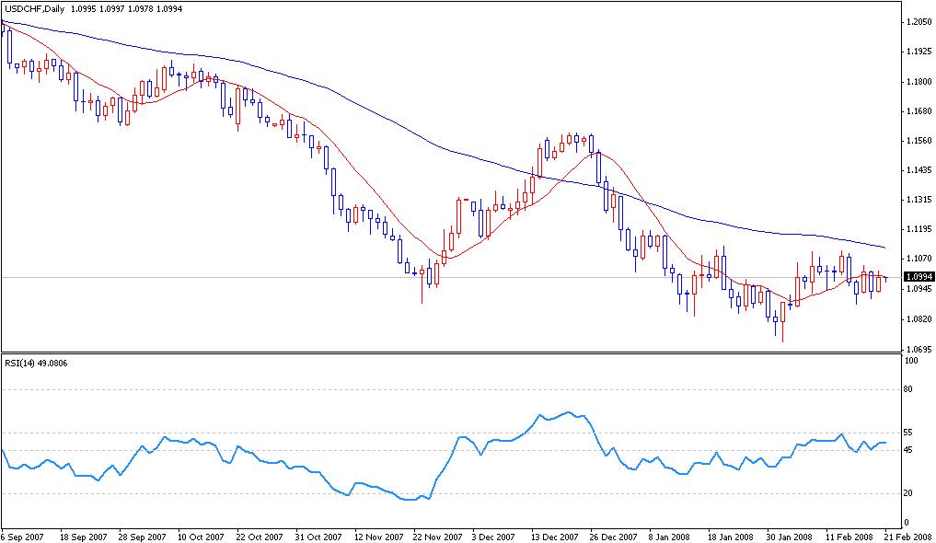The height and width of the screenshot is (543, 936).
Task: Click the 1.1315 price axis label
Action: [x=919, y=200]
